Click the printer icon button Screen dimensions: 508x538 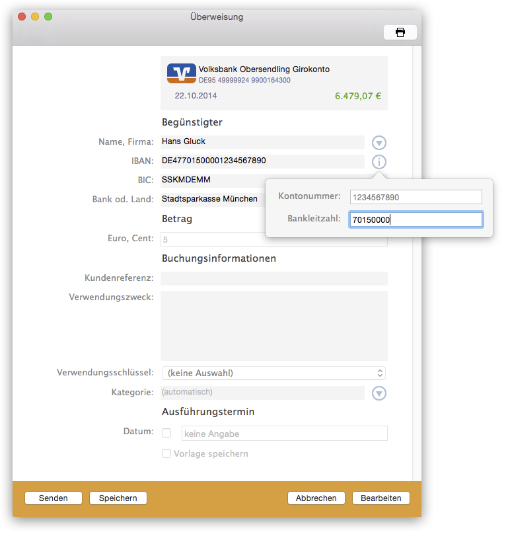tap(400, 32)
